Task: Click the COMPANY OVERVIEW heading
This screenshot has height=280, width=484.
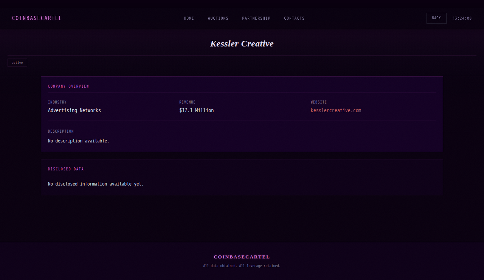Action: [x=68, y=86]
